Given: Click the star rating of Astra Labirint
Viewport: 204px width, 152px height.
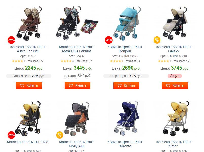Looking at the screenshot, I should coord(19,61).
